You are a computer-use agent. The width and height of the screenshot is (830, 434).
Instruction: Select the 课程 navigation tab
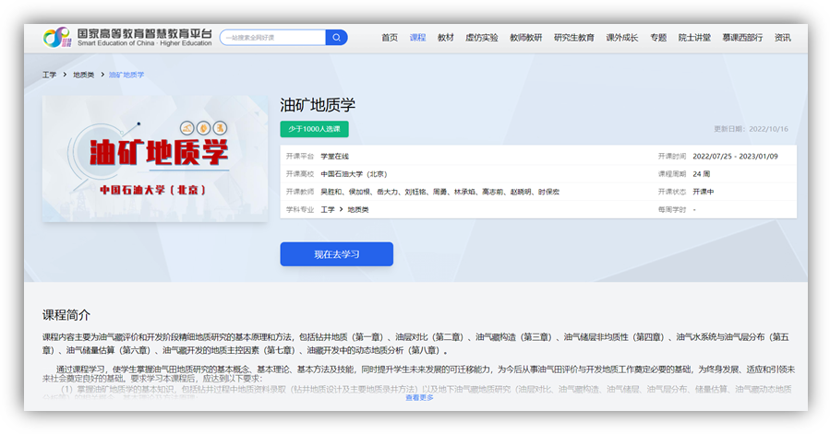[x=417, y=38]
